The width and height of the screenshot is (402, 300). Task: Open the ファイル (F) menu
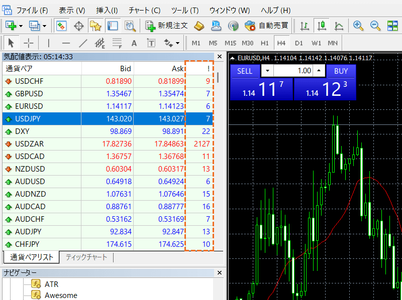pyautogui.click(x=32, y=11)
